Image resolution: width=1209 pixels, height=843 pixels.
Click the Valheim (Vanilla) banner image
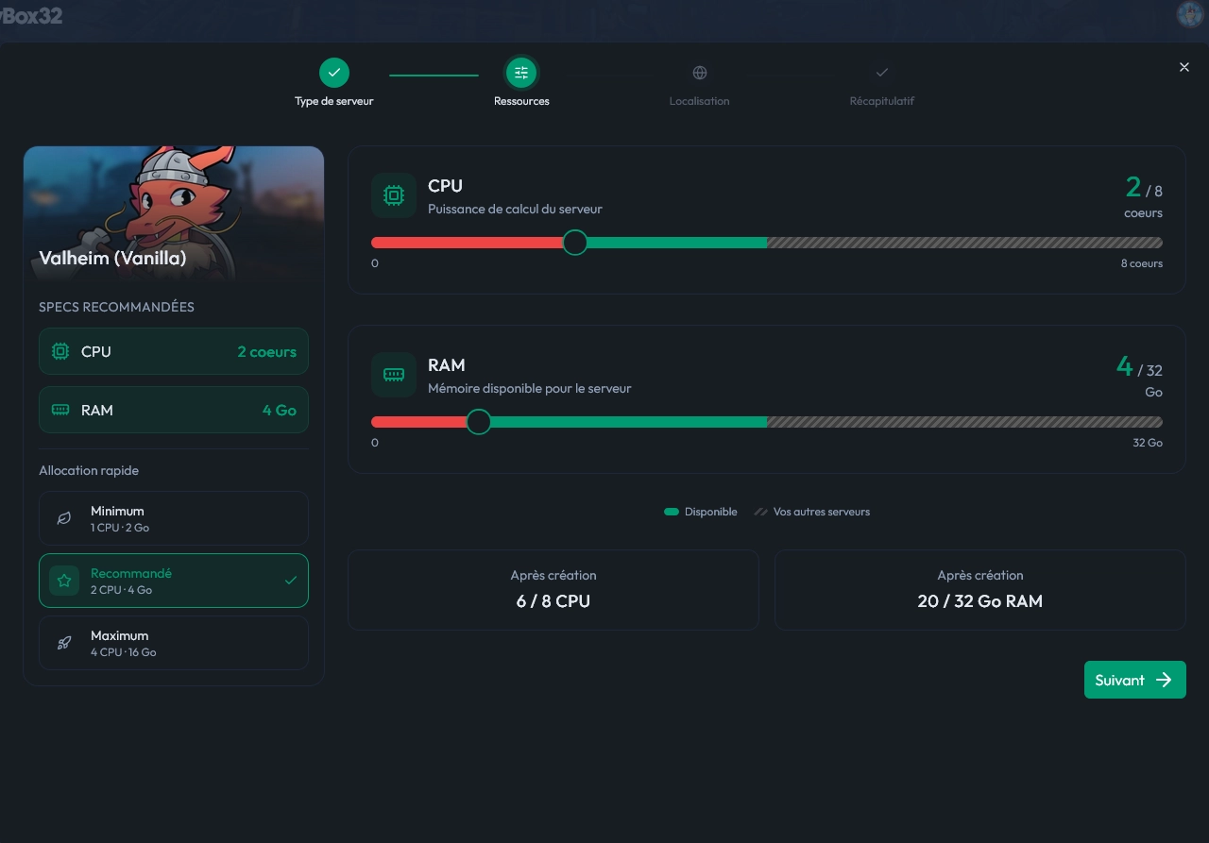pos(174,213)
